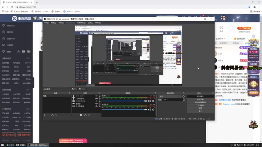
Task: Open the 文件(F) menu in OBS
Action: 46,23
